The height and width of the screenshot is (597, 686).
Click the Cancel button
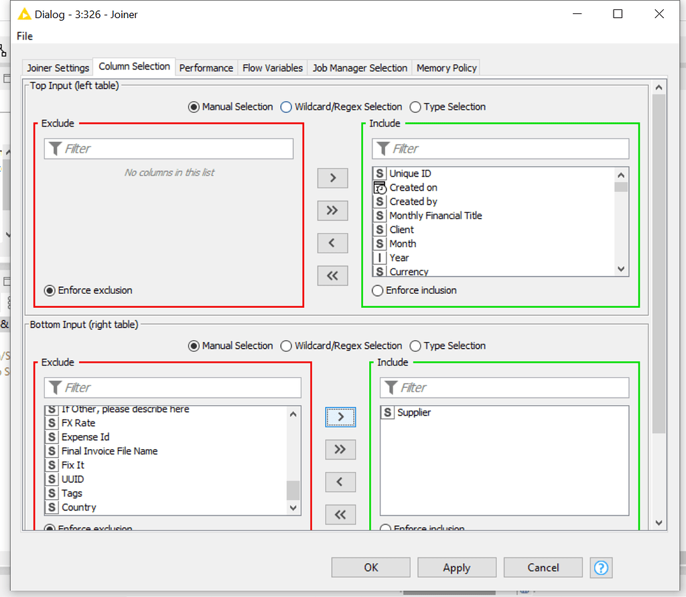(x=543, y=567)
